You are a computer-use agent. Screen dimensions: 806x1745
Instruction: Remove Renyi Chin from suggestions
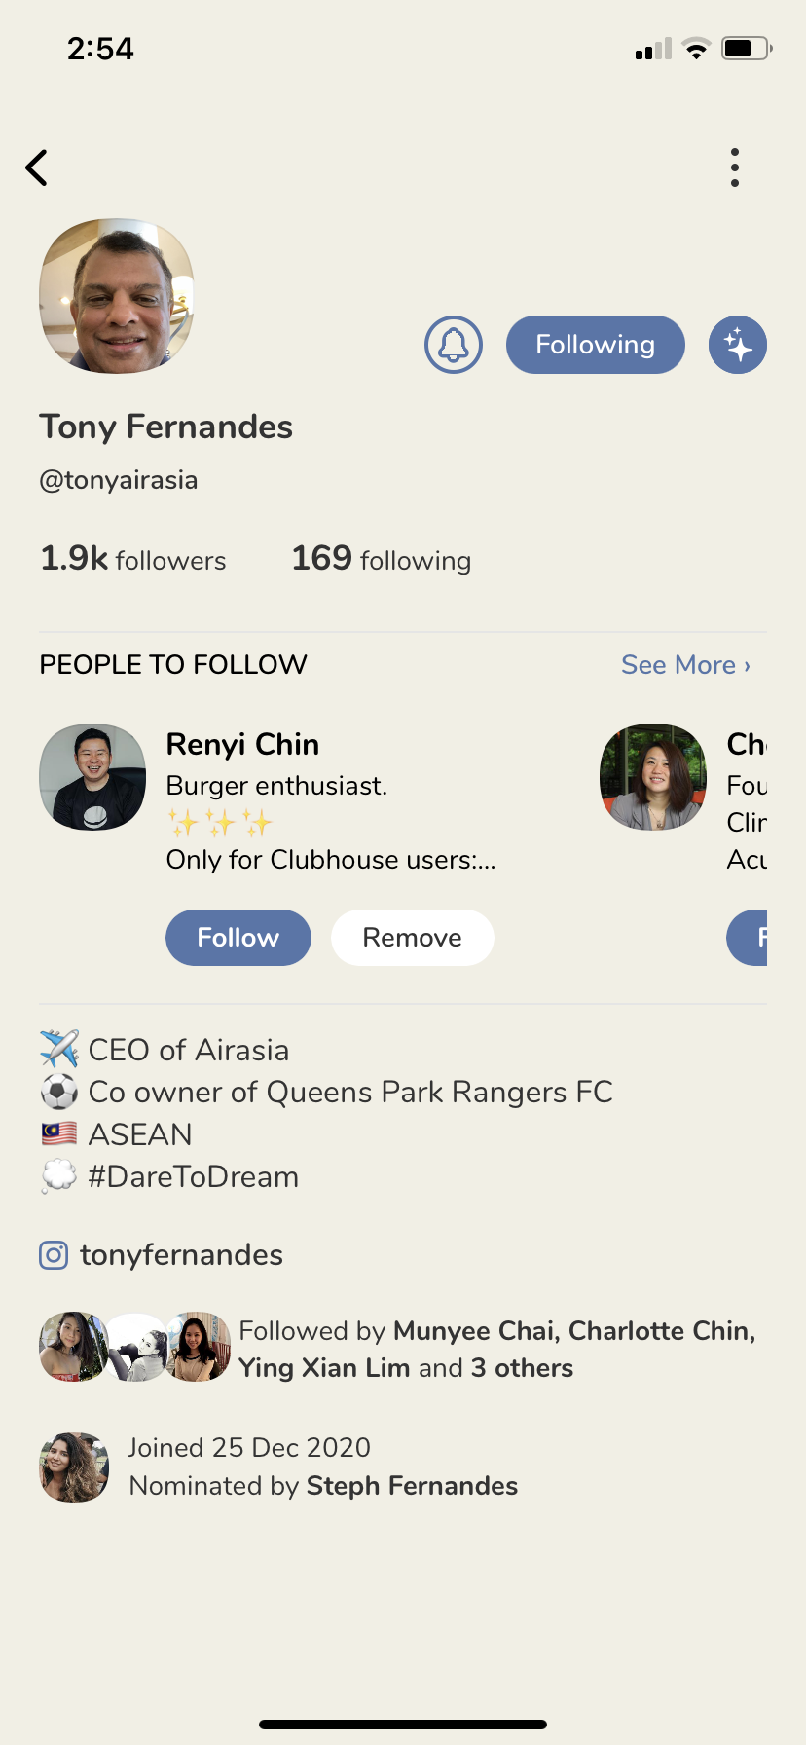pos(412,938)
